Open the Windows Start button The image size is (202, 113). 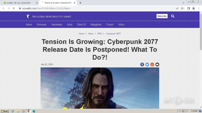5,111
